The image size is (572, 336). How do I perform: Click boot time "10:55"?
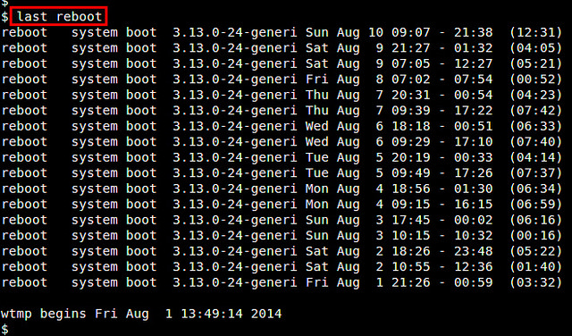pos(411,266)
